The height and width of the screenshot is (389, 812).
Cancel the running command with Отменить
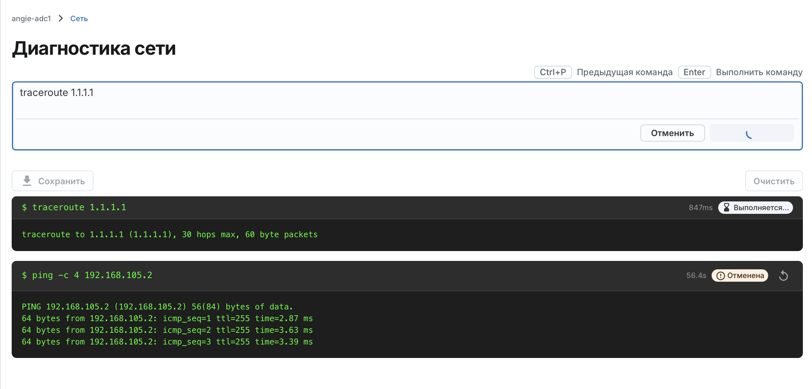point(673,133)
